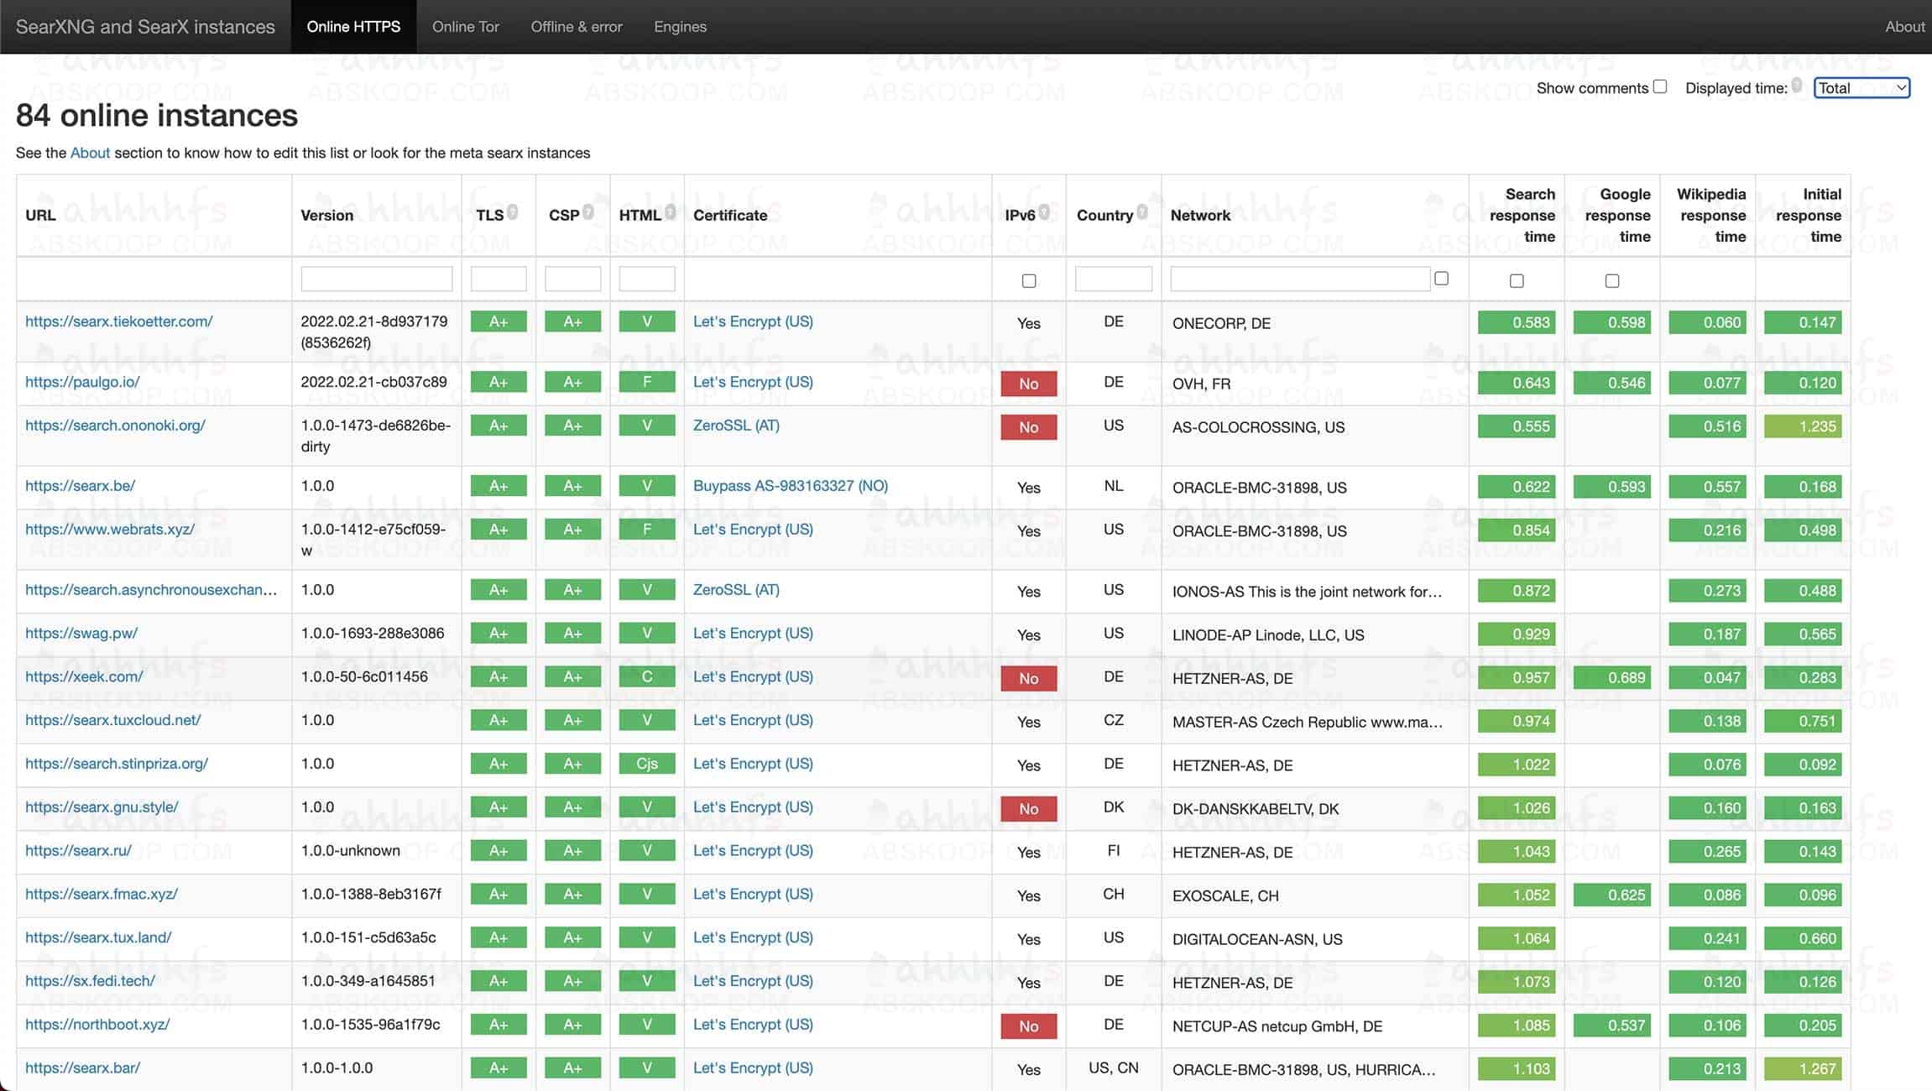Click the Displayed time info icon
Viewport: 1932px width, 1091px height.
[x=1797, y=86]
